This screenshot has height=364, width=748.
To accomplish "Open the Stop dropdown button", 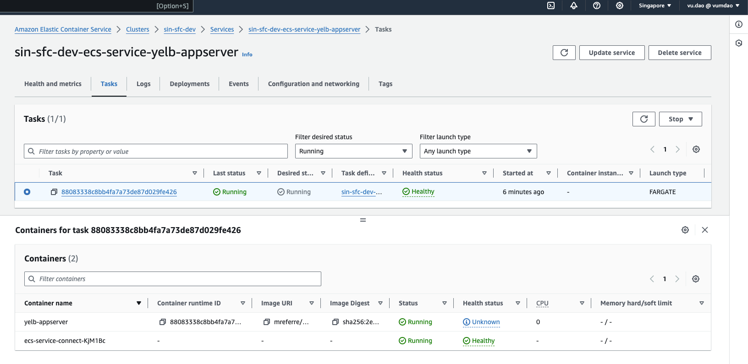I will (x=681, y=119).
